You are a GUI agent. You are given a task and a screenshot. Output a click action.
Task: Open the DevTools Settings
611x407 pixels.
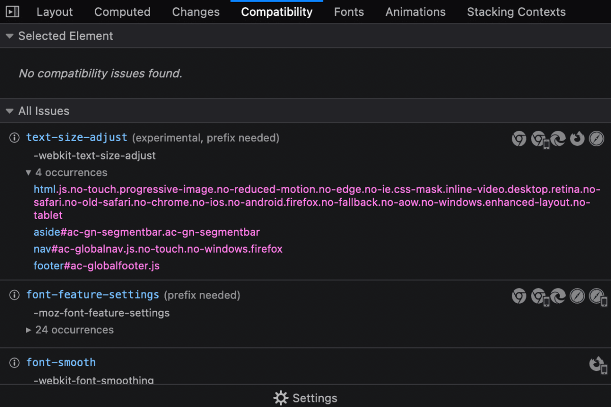305,398
